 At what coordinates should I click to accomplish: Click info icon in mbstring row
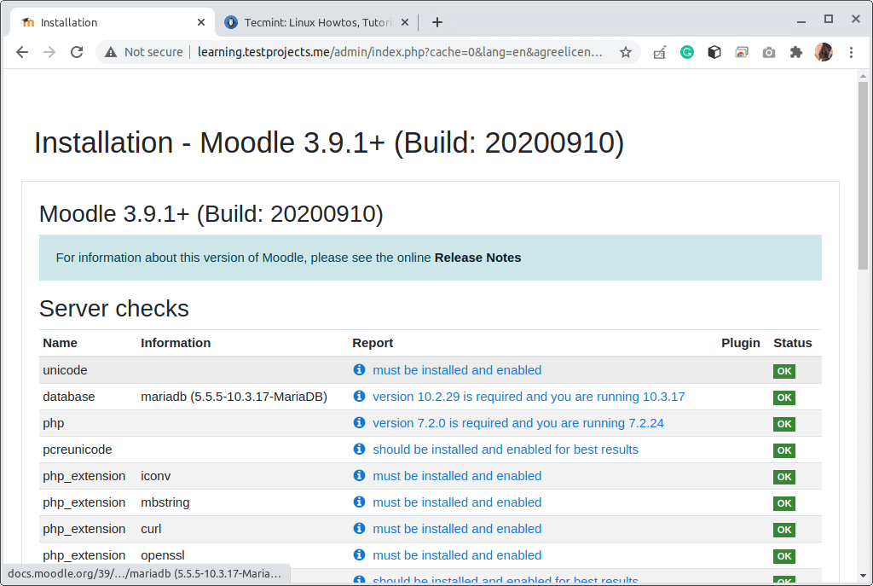359,502
